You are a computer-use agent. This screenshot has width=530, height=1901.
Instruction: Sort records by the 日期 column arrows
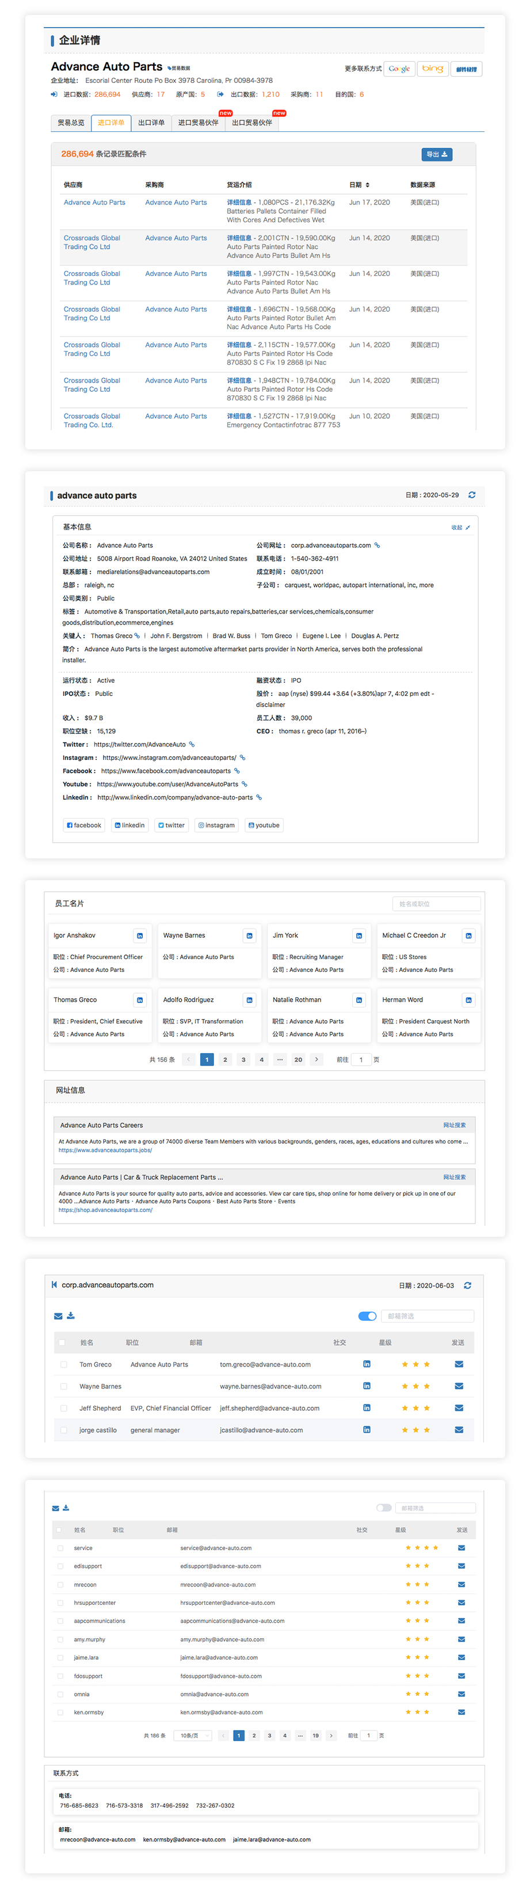(x=367, y=184)
